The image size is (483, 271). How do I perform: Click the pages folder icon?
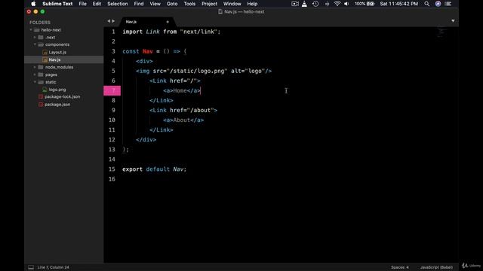tap(41, 75)
